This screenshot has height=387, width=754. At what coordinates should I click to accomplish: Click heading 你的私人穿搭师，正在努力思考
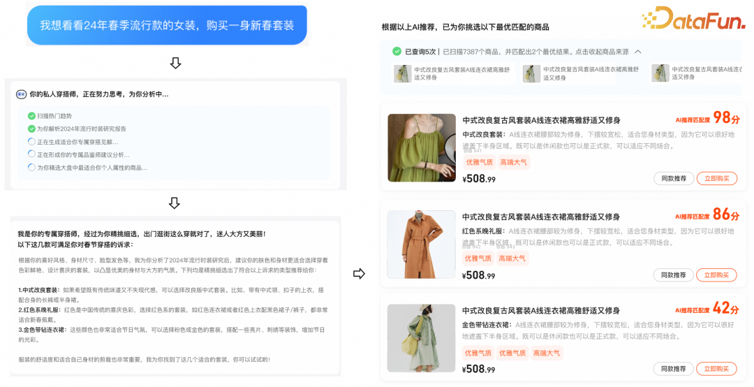(99, 94)
